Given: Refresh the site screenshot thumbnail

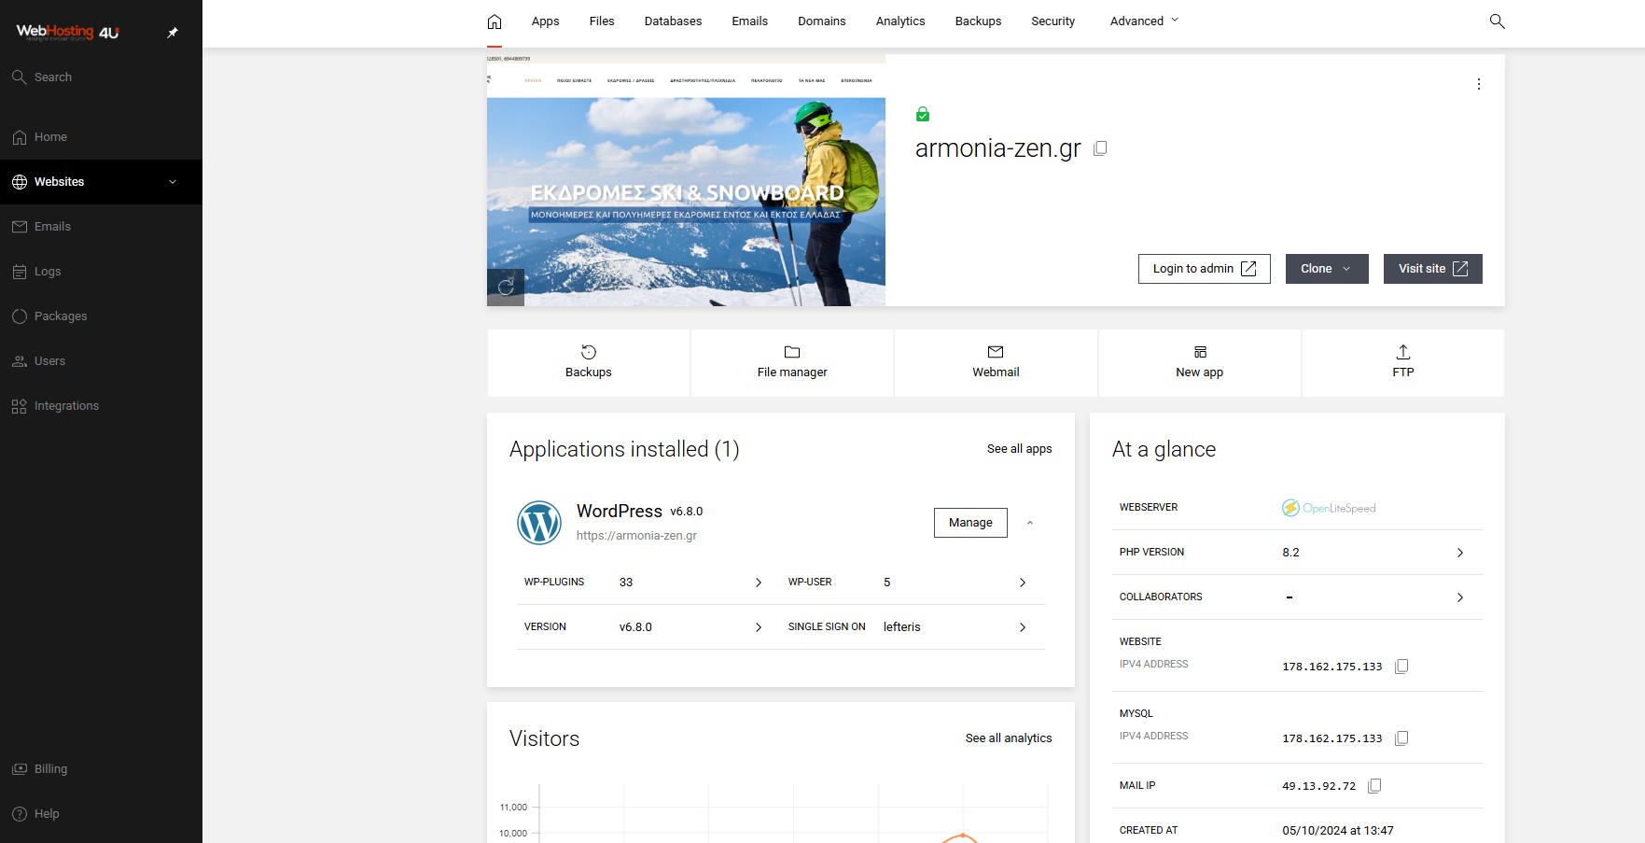Looking at the screenshot, I should coord(506,288).
